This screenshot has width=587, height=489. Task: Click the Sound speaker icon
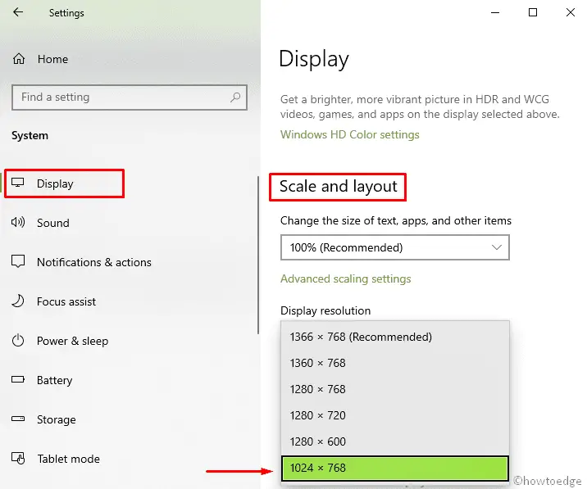click(x=19, y=223)
